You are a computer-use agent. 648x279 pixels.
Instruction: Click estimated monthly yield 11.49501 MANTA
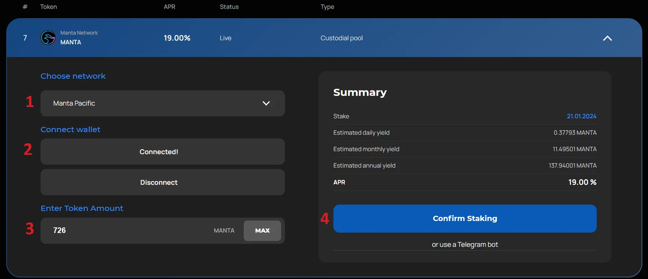click(575, 149)
